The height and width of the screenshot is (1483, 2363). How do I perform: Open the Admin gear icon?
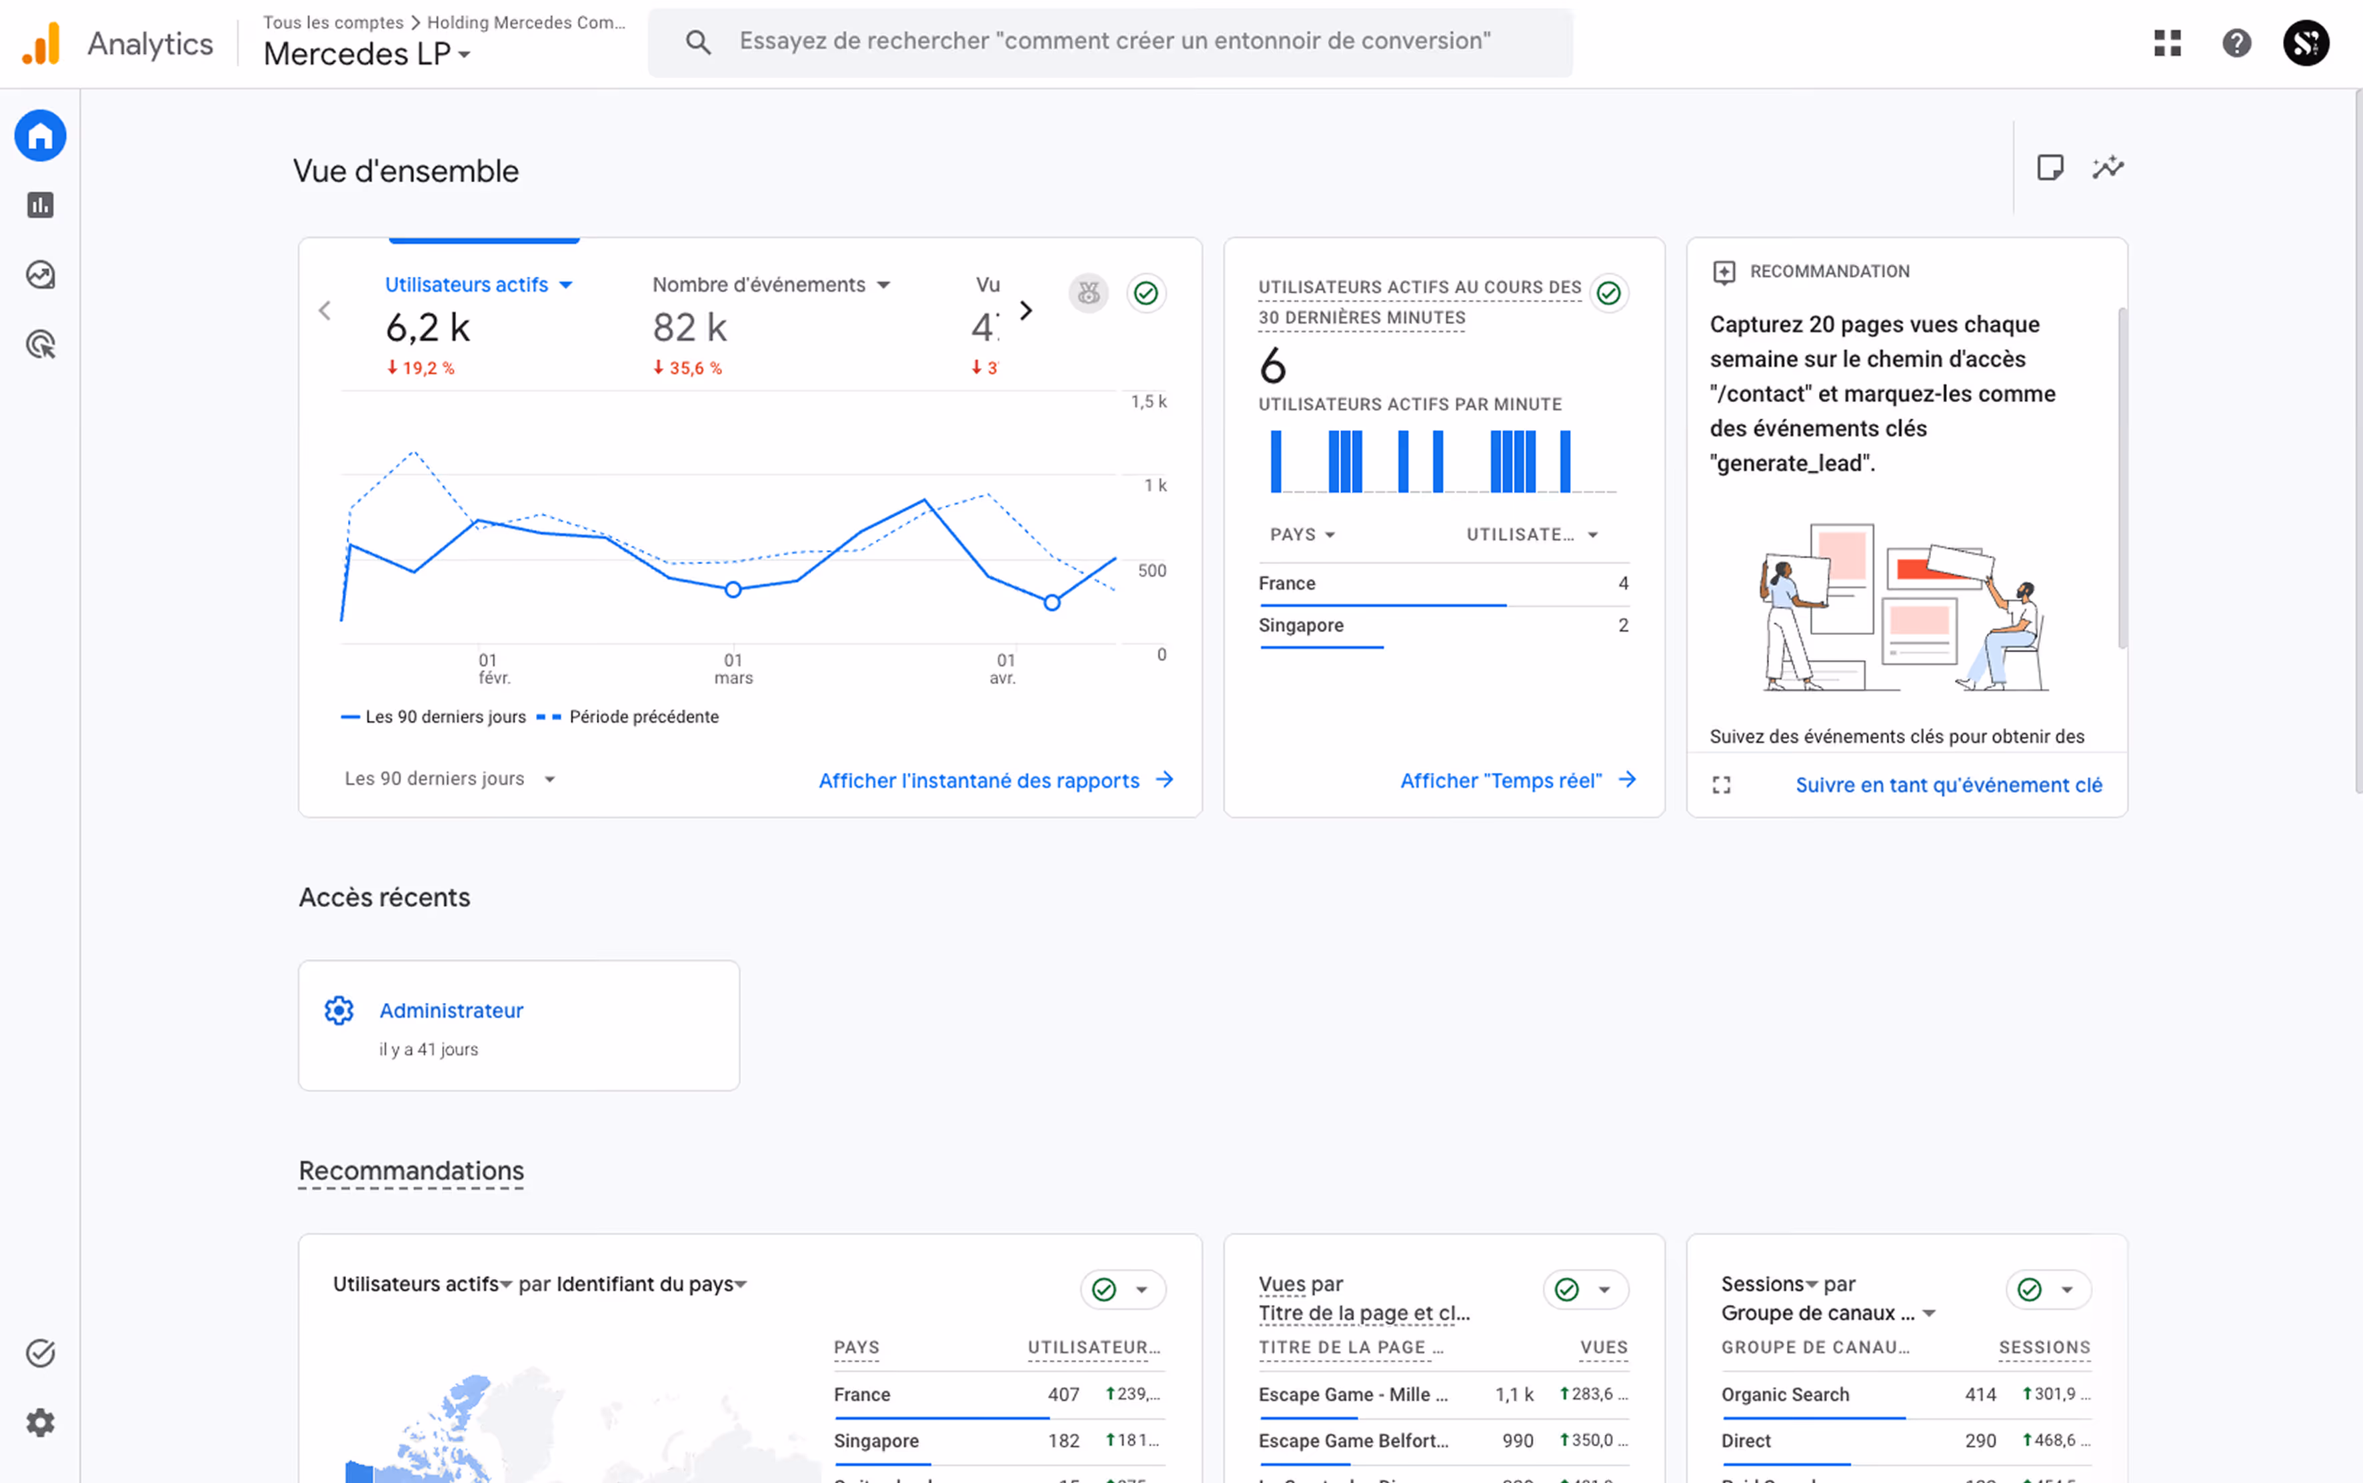click(x=40, y=1422)
